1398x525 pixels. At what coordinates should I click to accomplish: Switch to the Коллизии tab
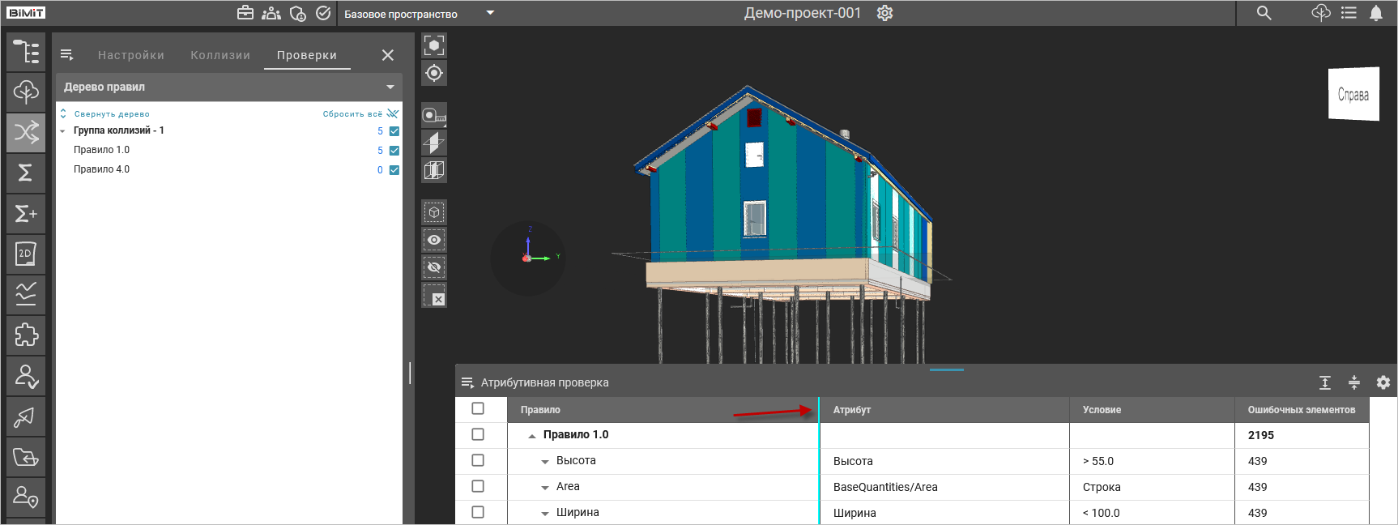tap(220, 55)
